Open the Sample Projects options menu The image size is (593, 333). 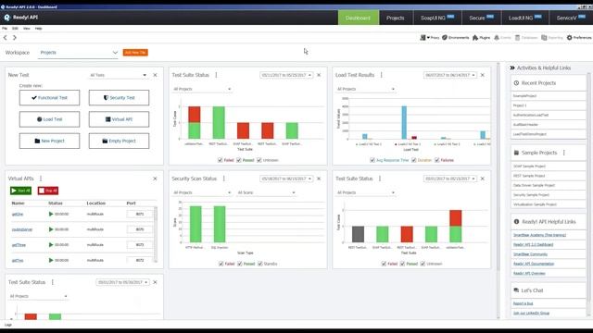click(x=564, y=153)
